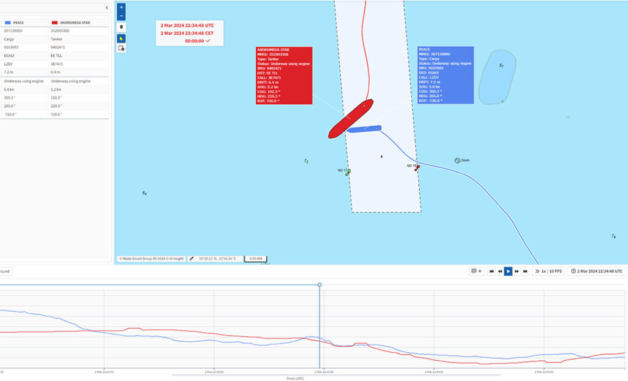Click the 'Tanker' vessel type cell
This screenshot has width=628, height=381.
[56, 39]
